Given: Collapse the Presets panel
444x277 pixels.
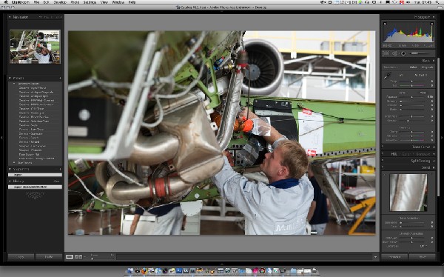Looking at the screenshot, I should (x=10, y=78).
